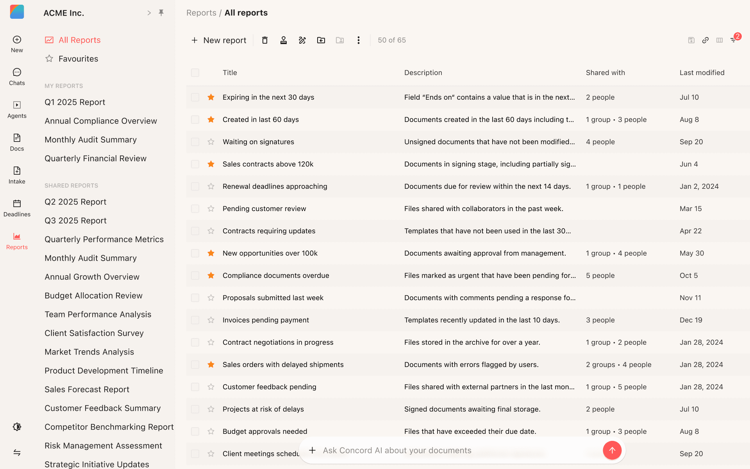
Task: Click the New report button
Action: click(219, 40)
